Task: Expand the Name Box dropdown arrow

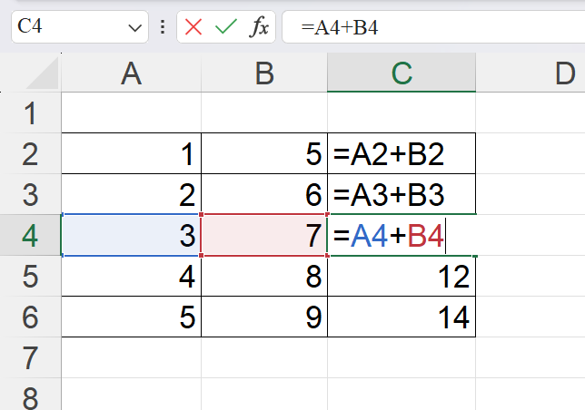Action: click(135, 28)
